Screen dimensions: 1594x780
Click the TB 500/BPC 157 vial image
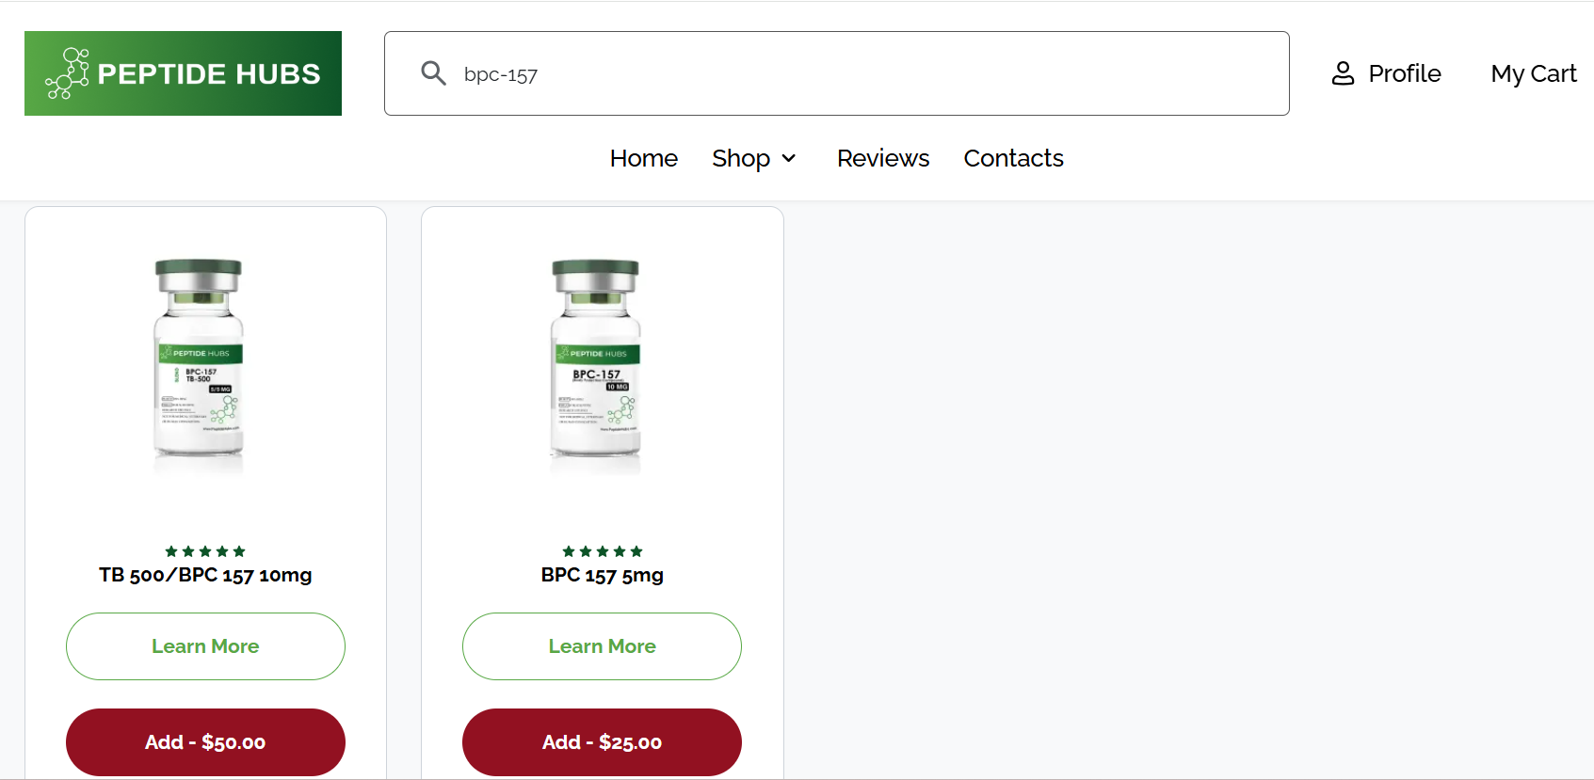click(199, 362)
